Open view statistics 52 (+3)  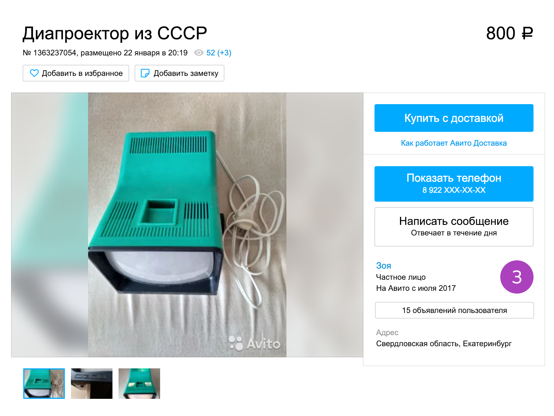point(219,53)
